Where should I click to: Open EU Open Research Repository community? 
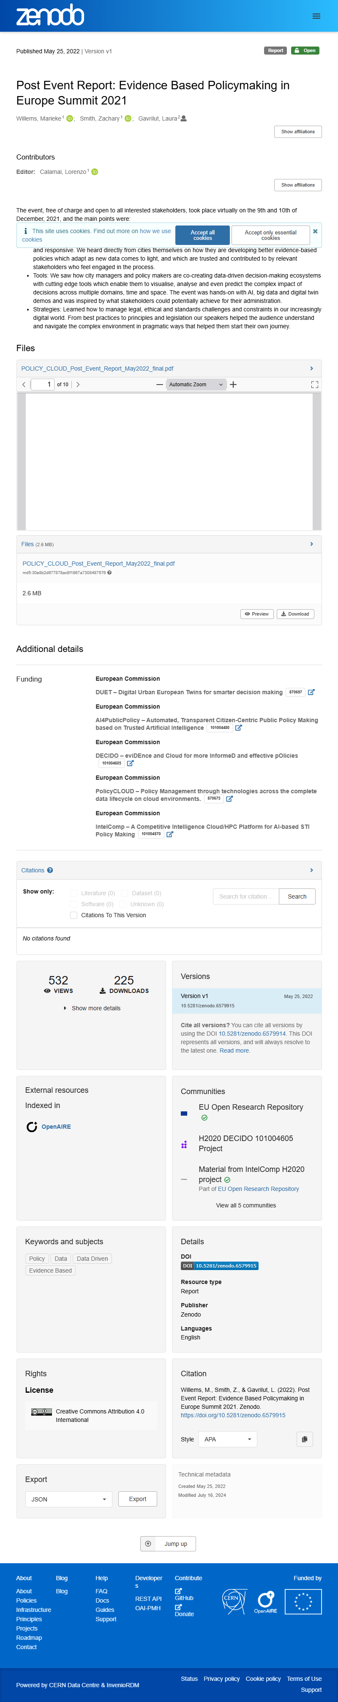coord(251,1107)
